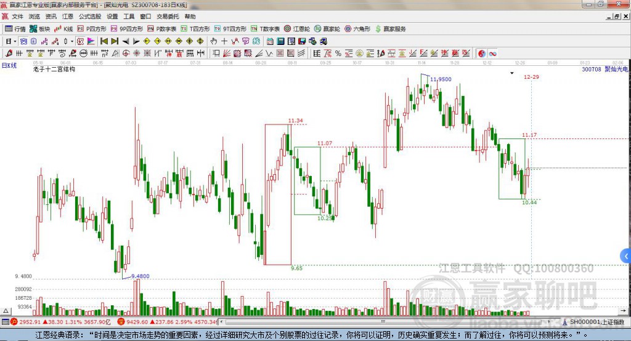Open 赢家服务 with dollar icon
Viewport: 631px width, 341px height.
[390, 29]
